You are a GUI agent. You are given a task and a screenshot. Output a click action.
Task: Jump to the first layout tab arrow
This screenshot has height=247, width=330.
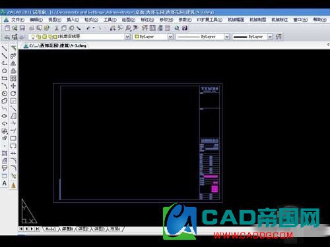tap(21, 229)
